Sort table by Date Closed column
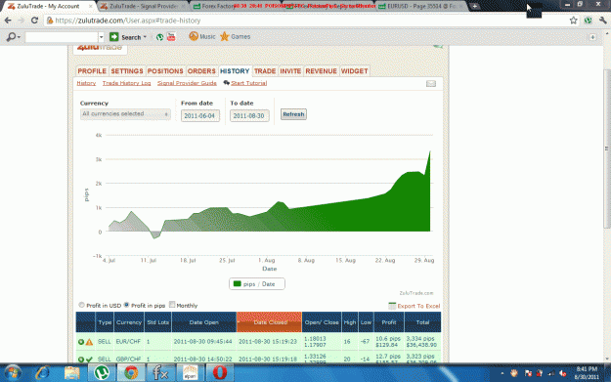 click(x=269, y=322)
